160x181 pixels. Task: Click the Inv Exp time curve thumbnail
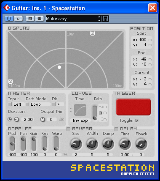click(80, 110)
